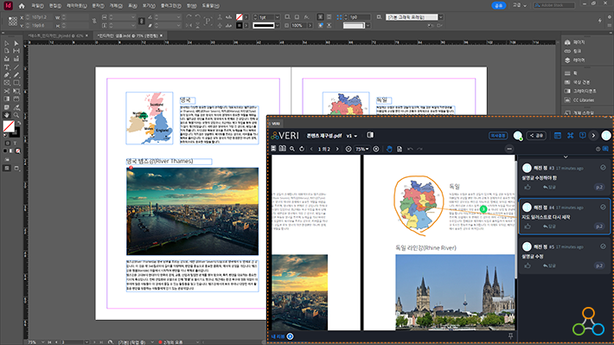Open the 문자 (Type) menu

tap(98, 6)
